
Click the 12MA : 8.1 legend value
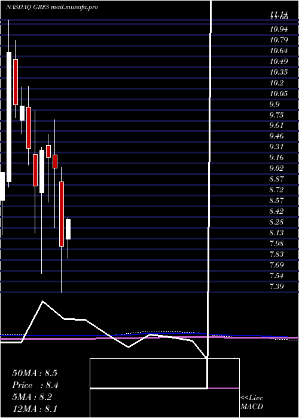coord(35,408)
